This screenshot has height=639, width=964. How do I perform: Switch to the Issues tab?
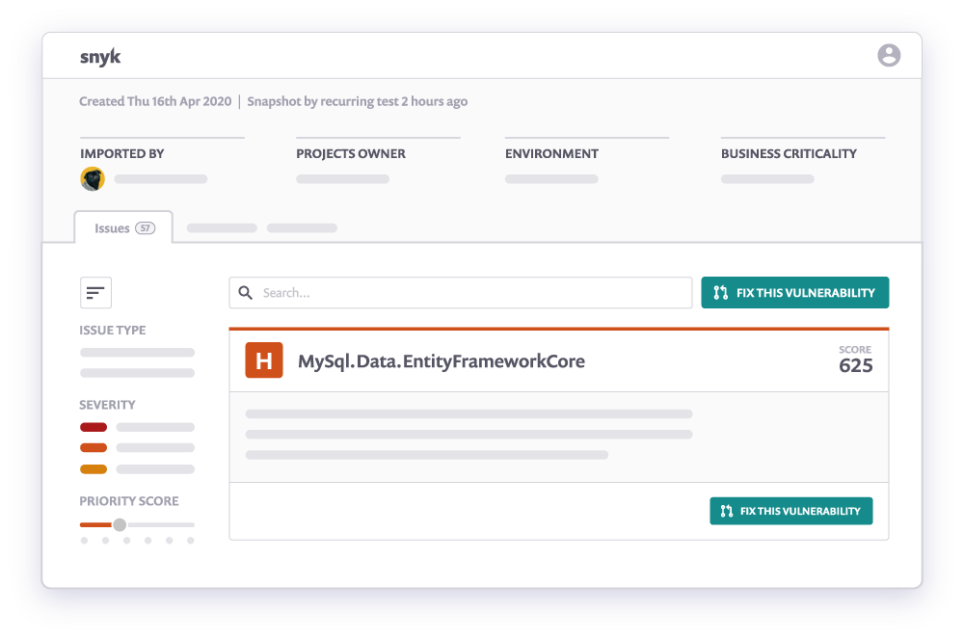click(x=112, y=228)
